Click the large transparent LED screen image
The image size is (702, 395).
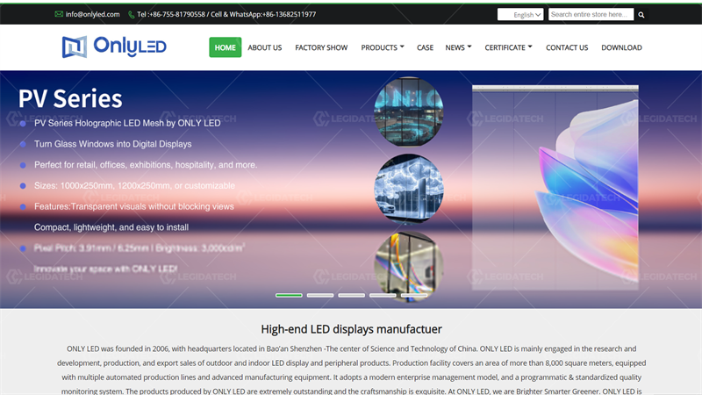coord(555,188)
